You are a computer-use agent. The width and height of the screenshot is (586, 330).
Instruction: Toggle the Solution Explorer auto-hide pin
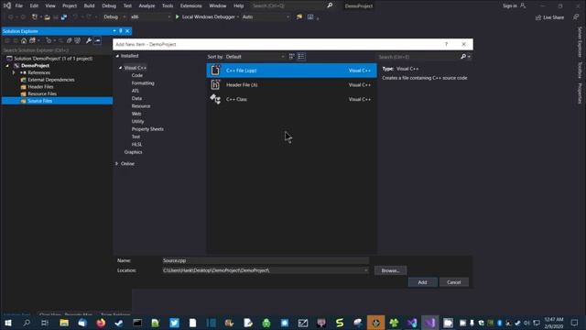coord(121,31)
